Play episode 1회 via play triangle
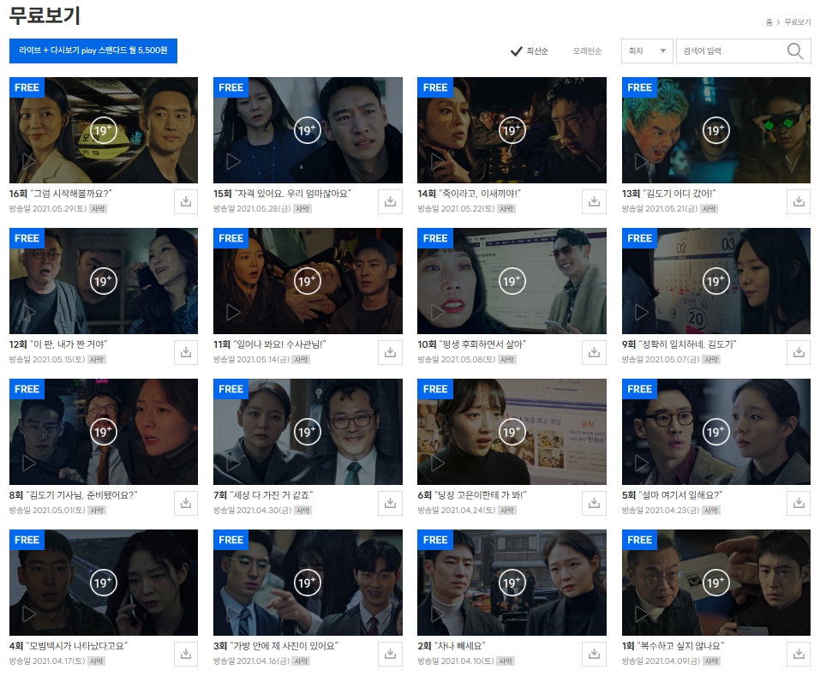Image resolution: width=820 pixels, height=676 pixels. 642,613
